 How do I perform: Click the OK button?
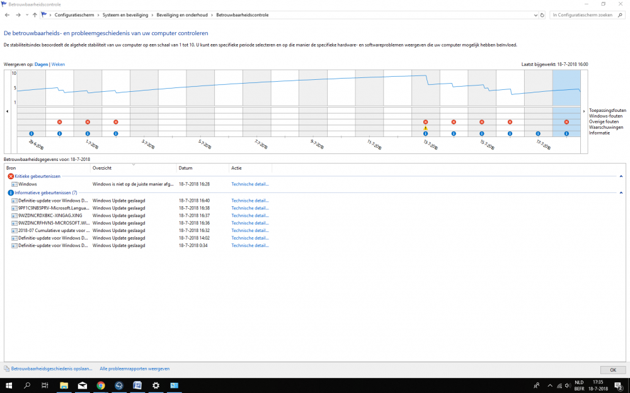[x=613, y=370]
